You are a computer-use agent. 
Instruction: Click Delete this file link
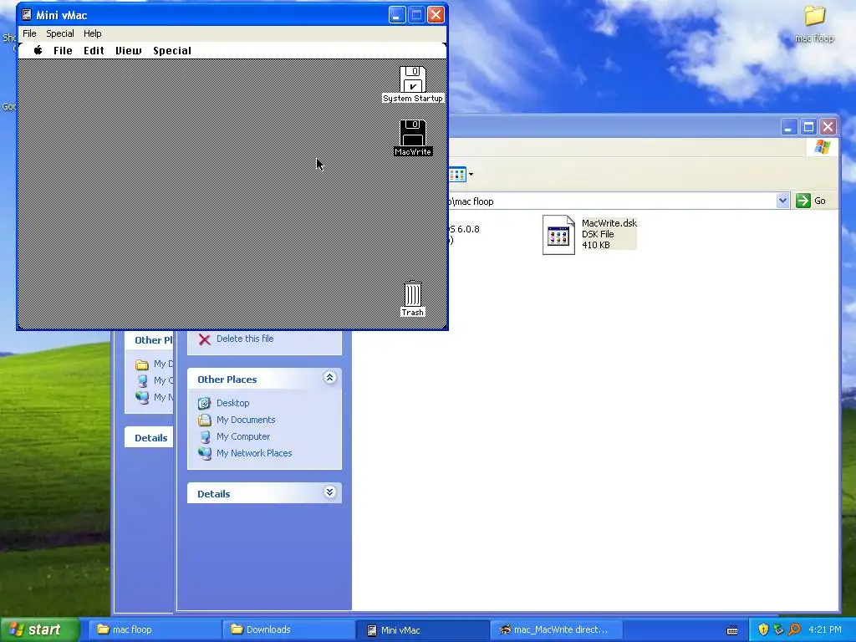click(245, 339)
